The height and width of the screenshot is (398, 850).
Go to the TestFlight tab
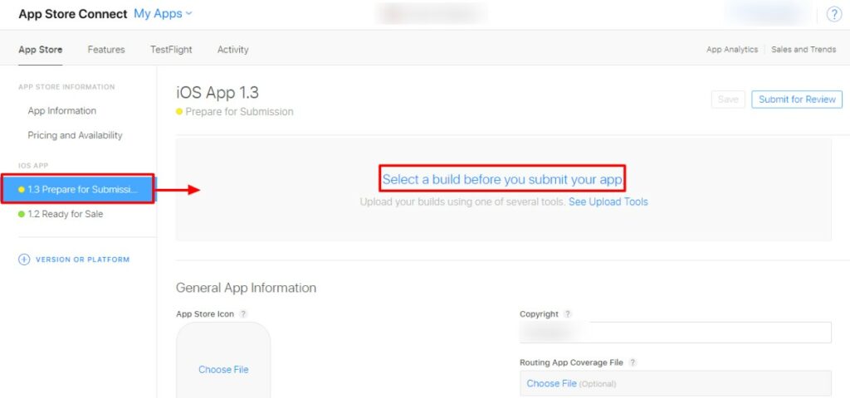tap(171, 49)
